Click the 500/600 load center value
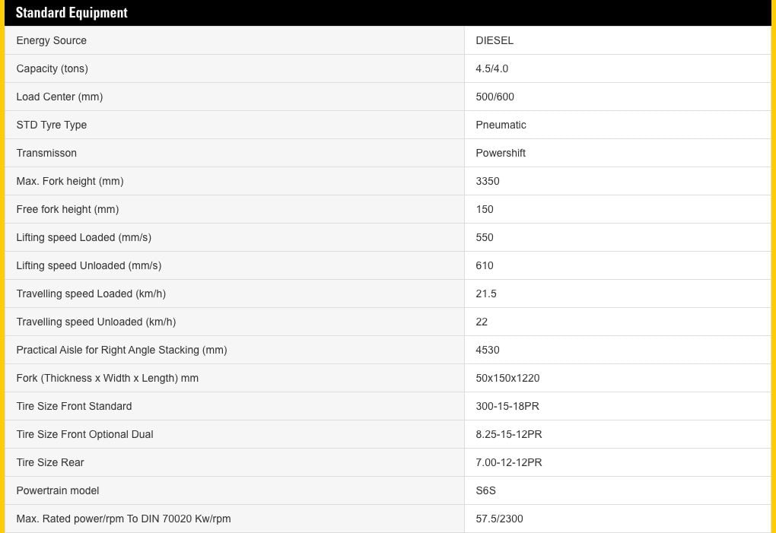The width and height of the screenshot is (776, 533). 495,97
